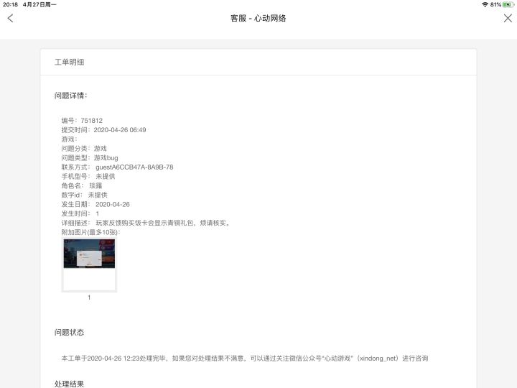Tap the status bar clock 20:18

coord(10,4)
